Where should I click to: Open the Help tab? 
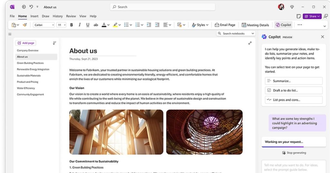93,16
